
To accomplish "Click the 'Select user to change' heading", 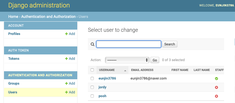I will (x=113, y=30).
